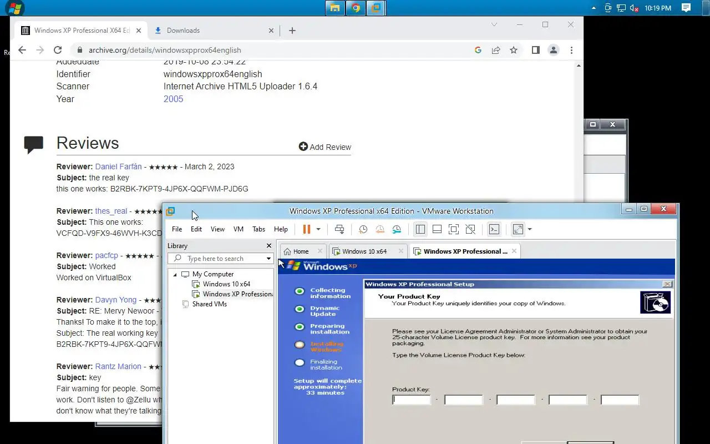Open reviewer thes_real profile link
The height and width of the screenshot is (444, 710).
click(111, 211)
